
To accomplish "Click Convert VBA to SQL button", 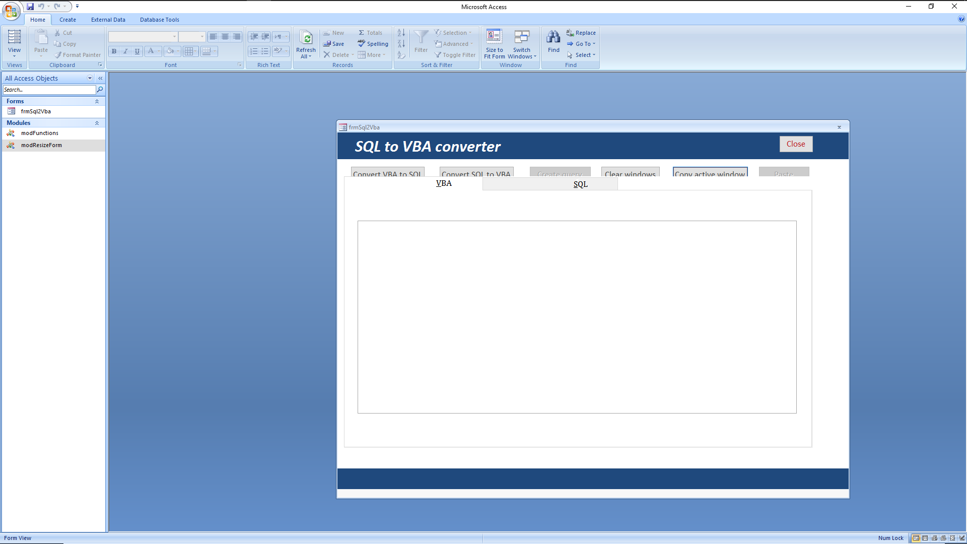I will point(387,172).
